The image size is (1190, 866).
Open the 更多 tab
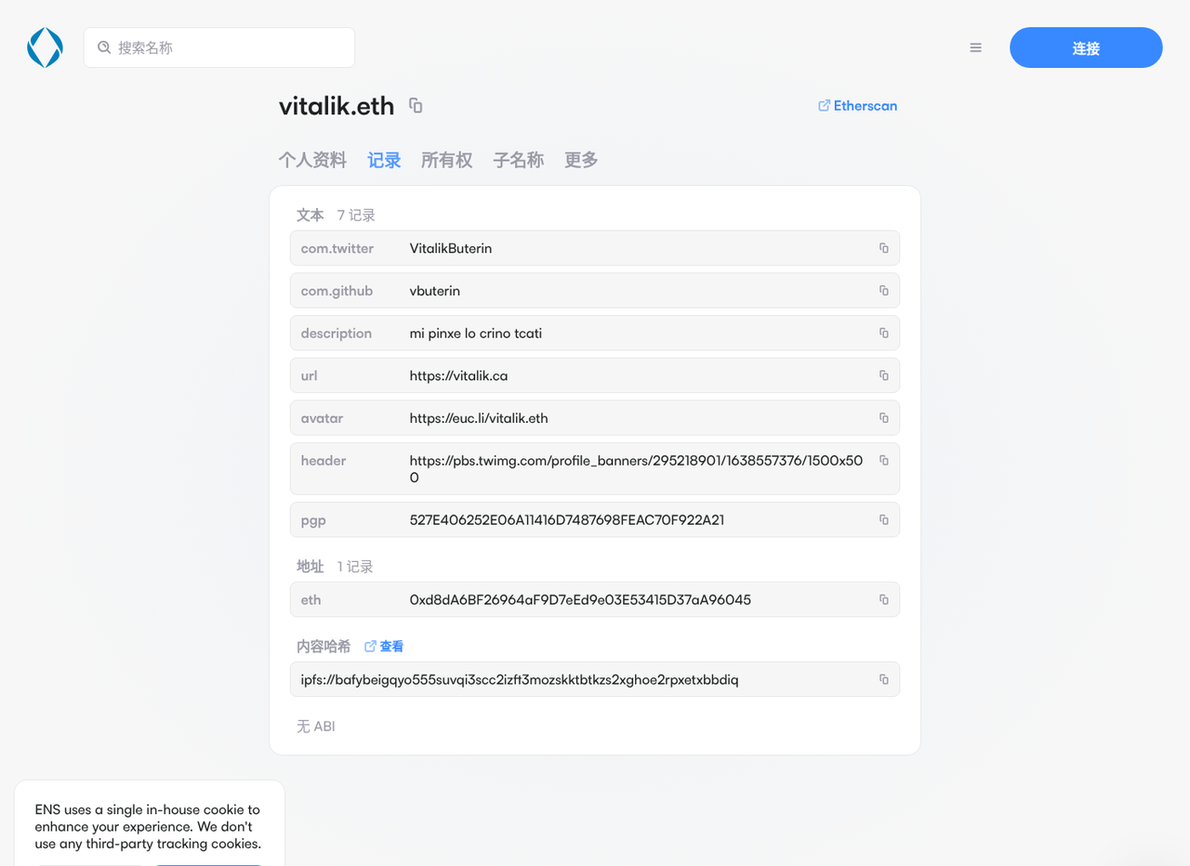click(x=581, y=160)
